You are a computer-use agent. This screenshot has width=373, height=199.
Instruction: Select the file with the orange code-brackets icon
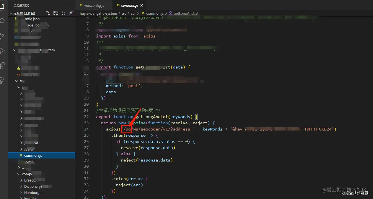19,75
